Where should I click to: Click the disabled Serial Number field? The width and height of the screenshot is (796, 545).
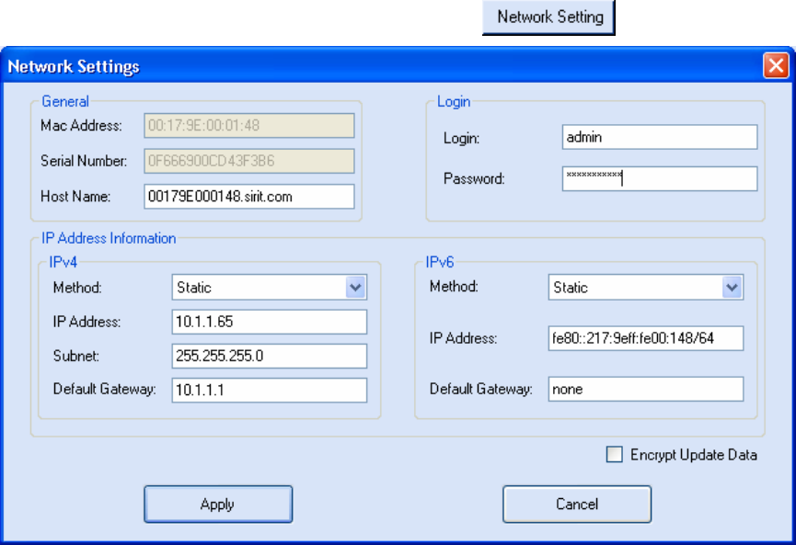click(248, 161)
